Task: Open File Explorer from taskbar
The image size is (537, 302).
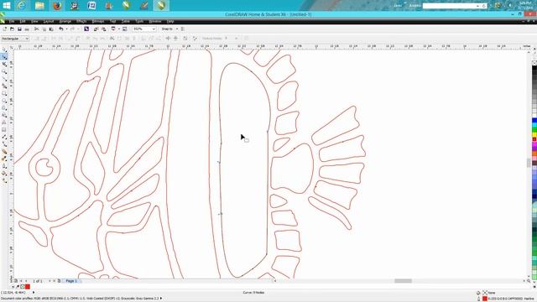Action: click(x=39, y=6)
